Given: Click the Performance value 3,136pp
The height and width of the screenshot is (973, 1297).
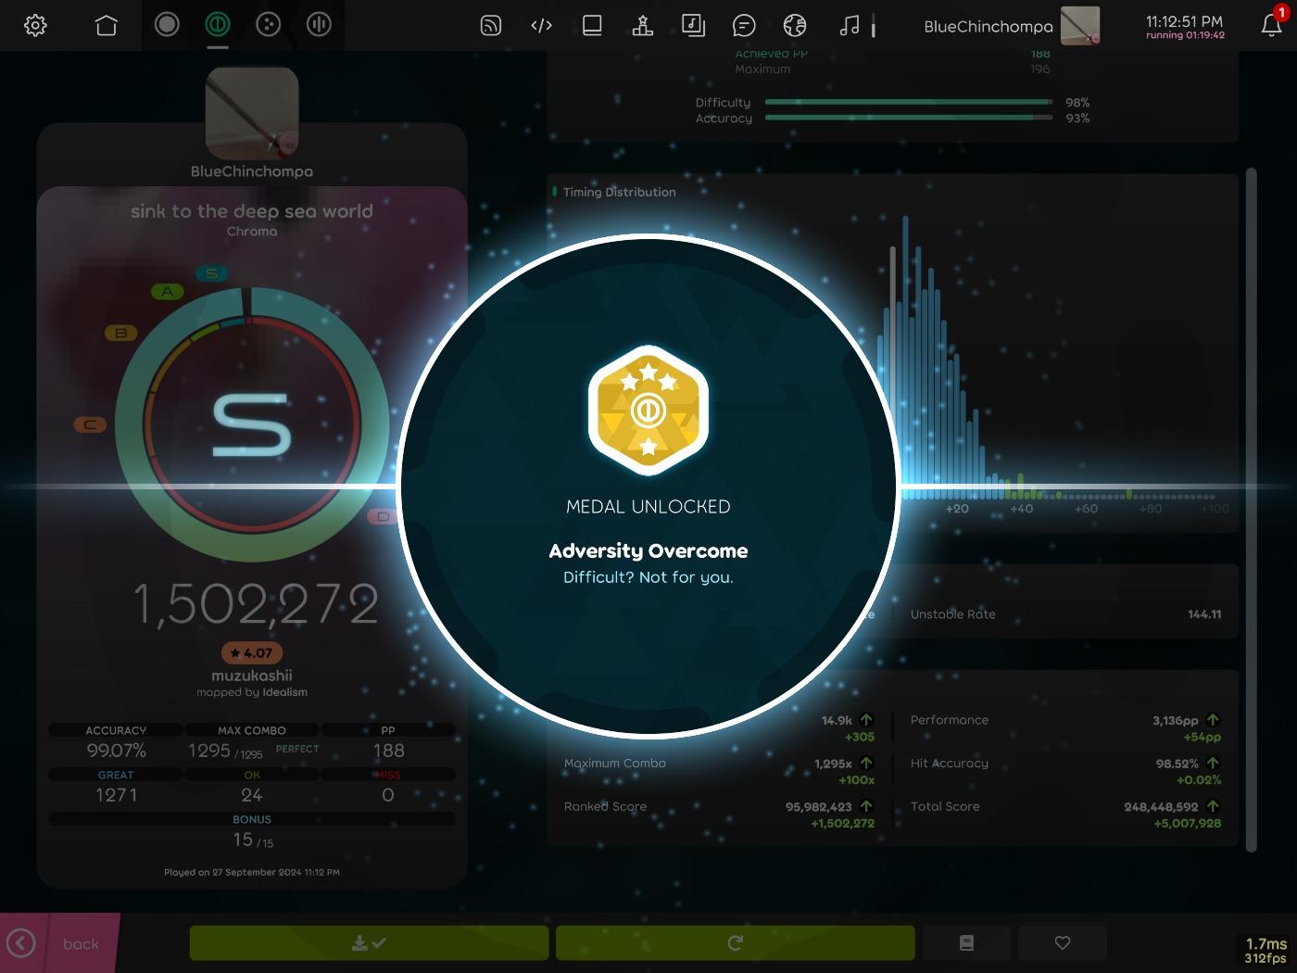Looking at the screenshot, I should coord(1176,720).
